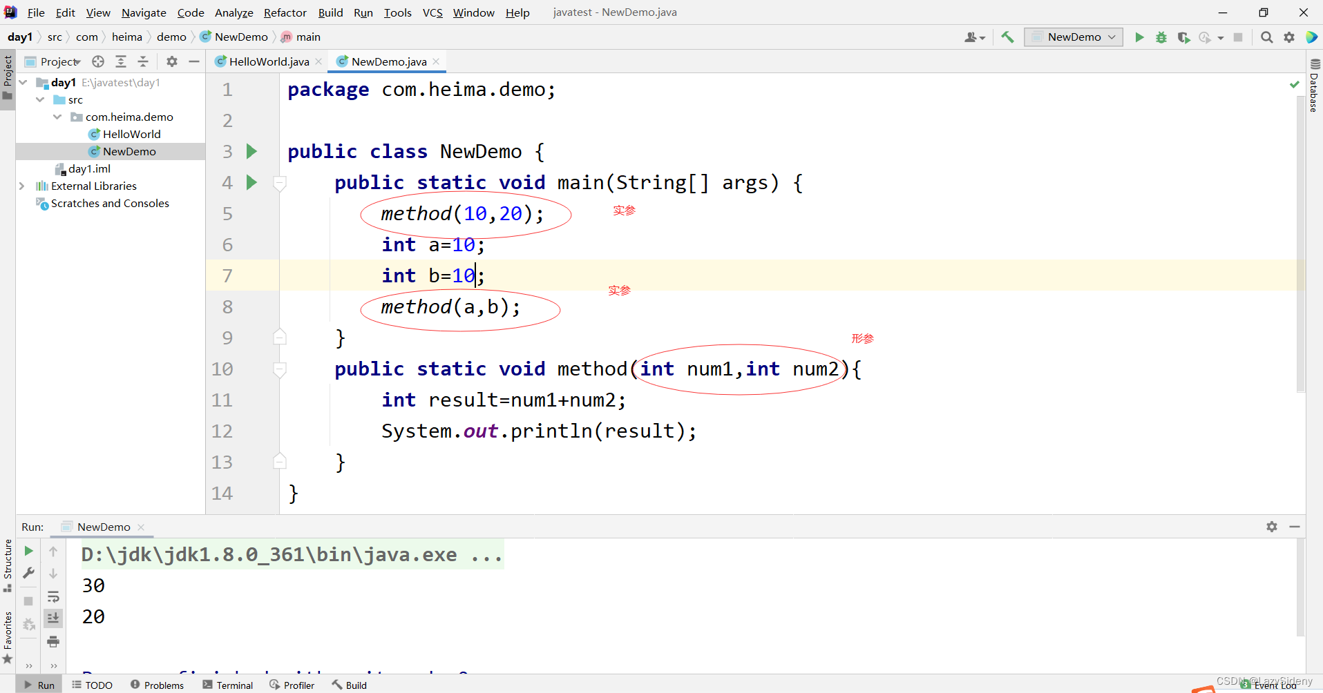
Task: Run NewDemo with the green toolbar play icon
Action: tap(1139, 37)
